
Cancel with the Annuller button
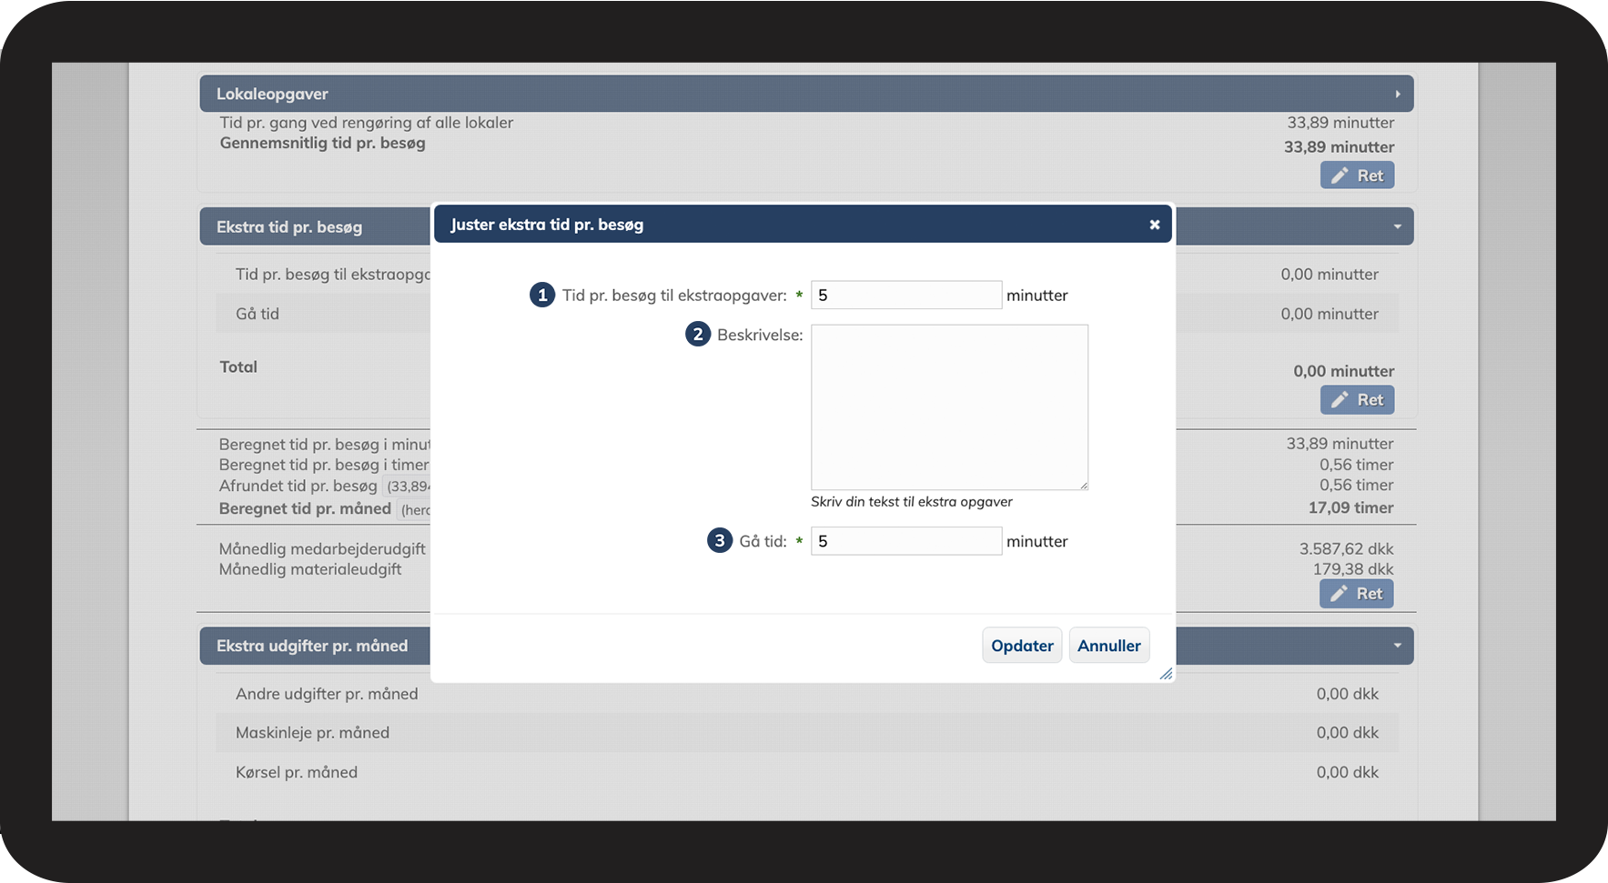pyautogui.click(x=1108, y=646)
